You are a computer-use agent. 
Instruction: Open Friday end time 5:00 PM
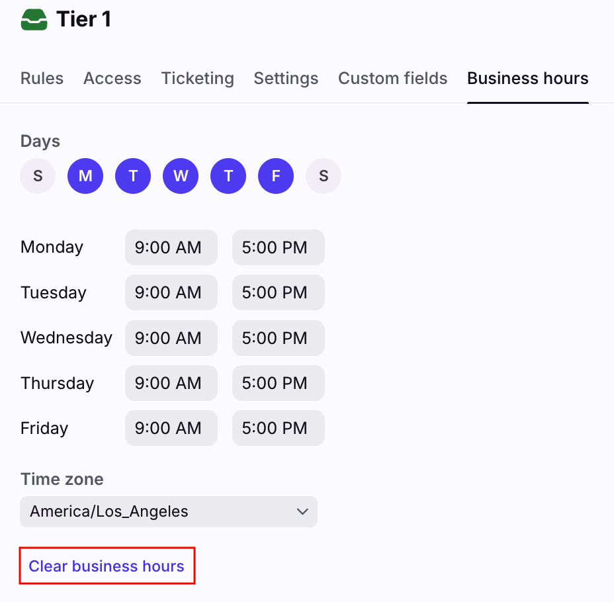coord(278,428)
